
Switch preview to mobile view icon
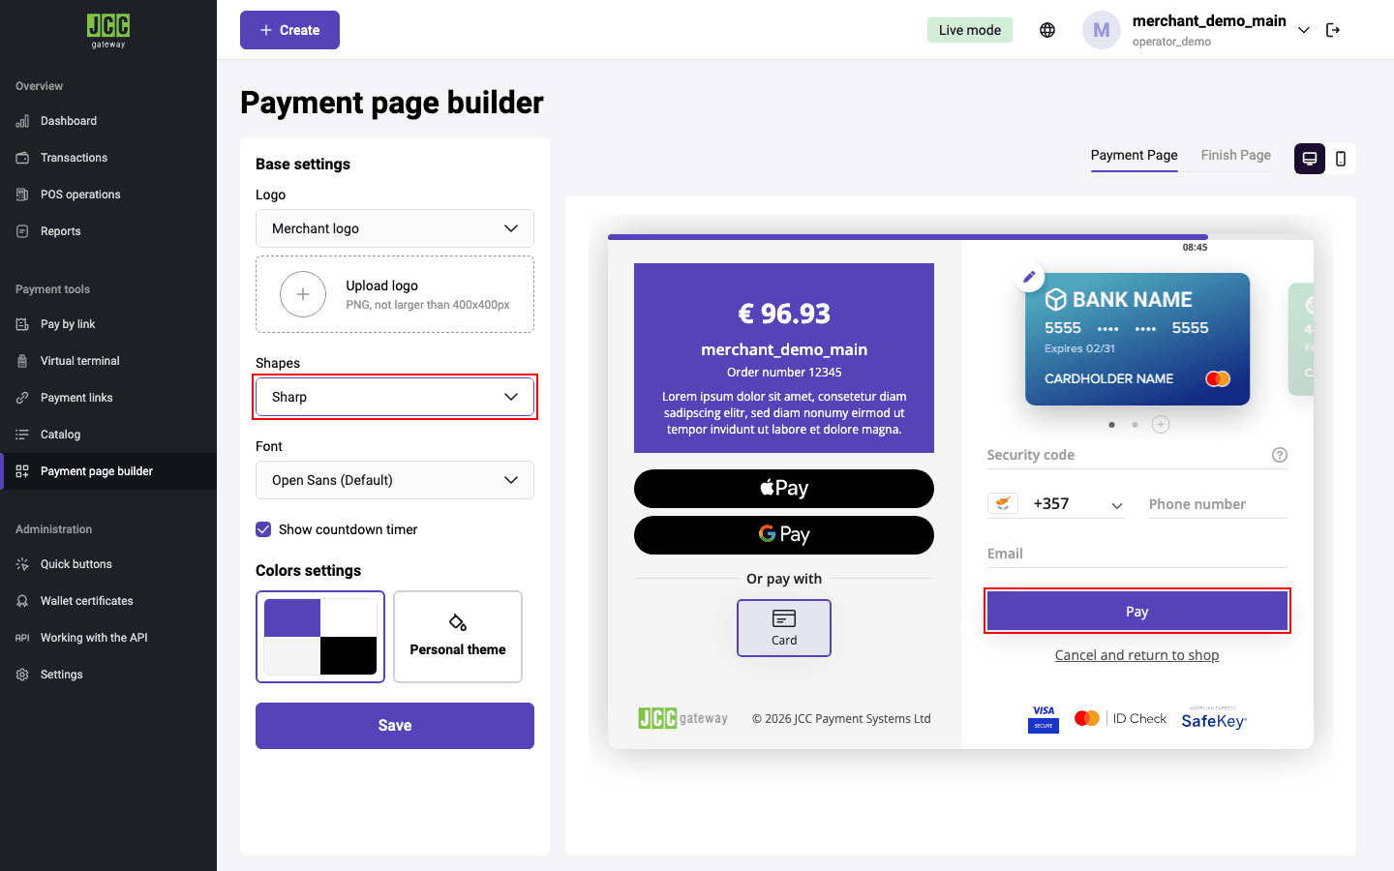[1341, 159]
